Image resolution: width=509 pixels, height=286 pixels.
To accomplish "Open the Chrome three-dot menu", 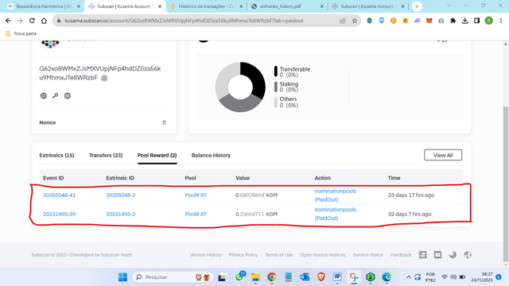I will [501, 21].
